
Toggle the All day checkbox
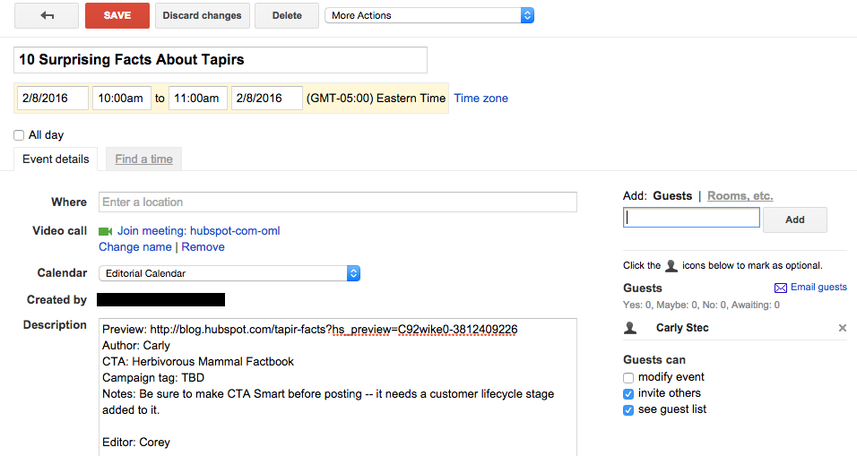pos(19,135)
